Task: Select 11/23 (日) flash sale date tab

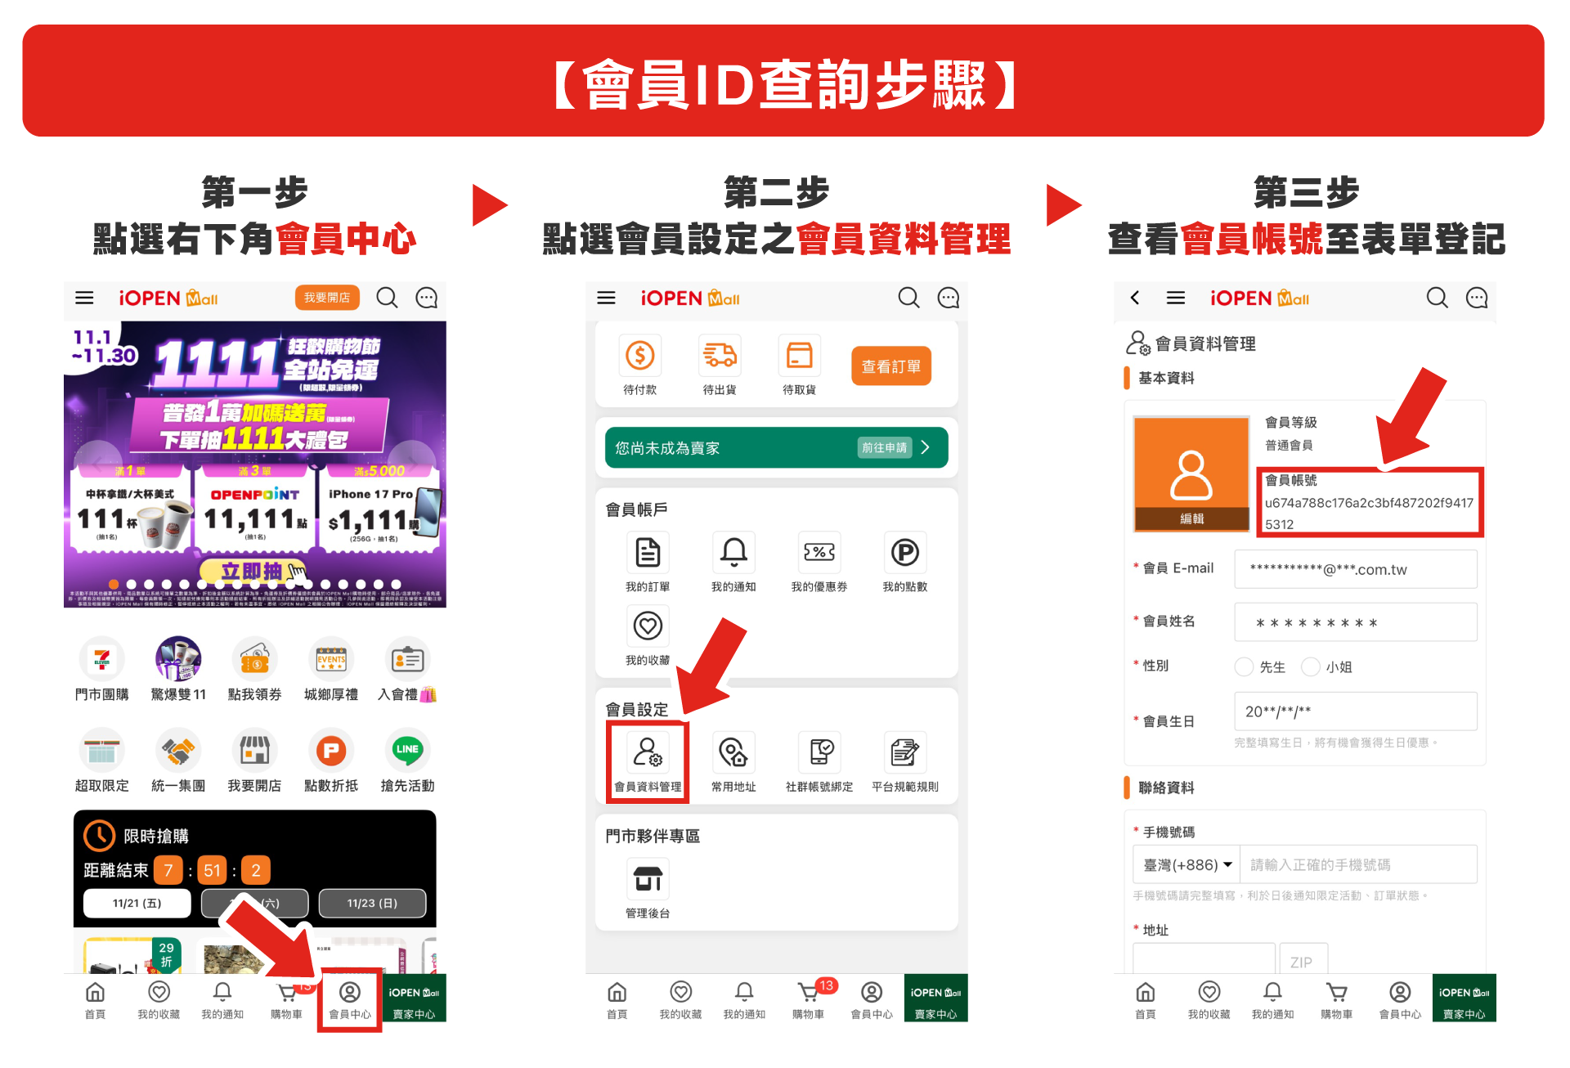Action: 372,903
